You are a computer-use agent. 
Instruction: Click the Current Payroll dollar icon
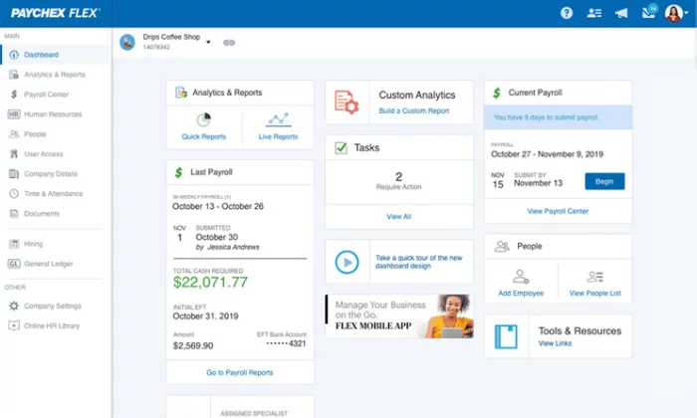click(497, 93)
